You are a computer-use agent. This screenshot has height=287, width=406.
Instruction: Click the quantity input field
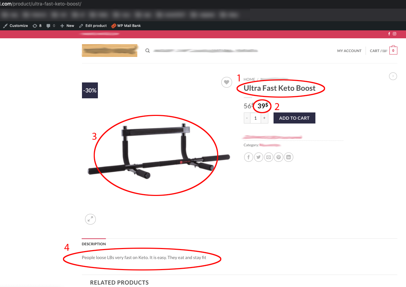tap(256, 118)
